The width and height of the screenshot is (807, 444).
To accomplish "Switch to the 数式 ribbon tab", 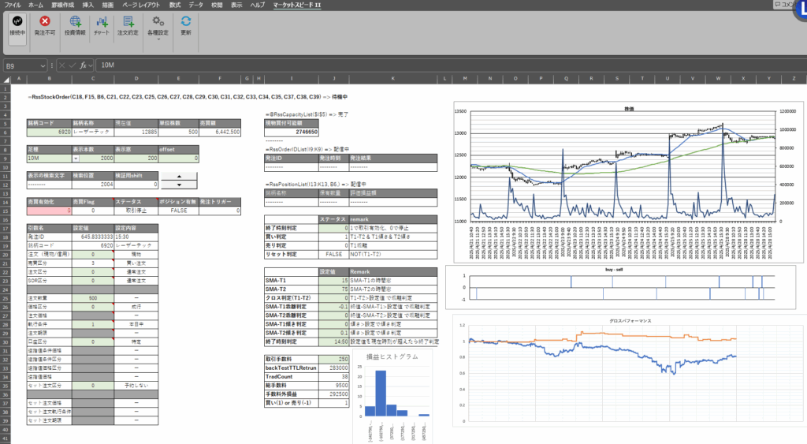I will tap(175, 5).
